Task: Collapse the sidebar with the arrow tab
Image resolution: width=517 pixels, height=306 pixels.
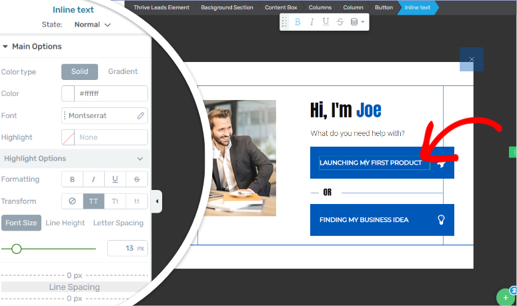Action: [x=157, y=201]
